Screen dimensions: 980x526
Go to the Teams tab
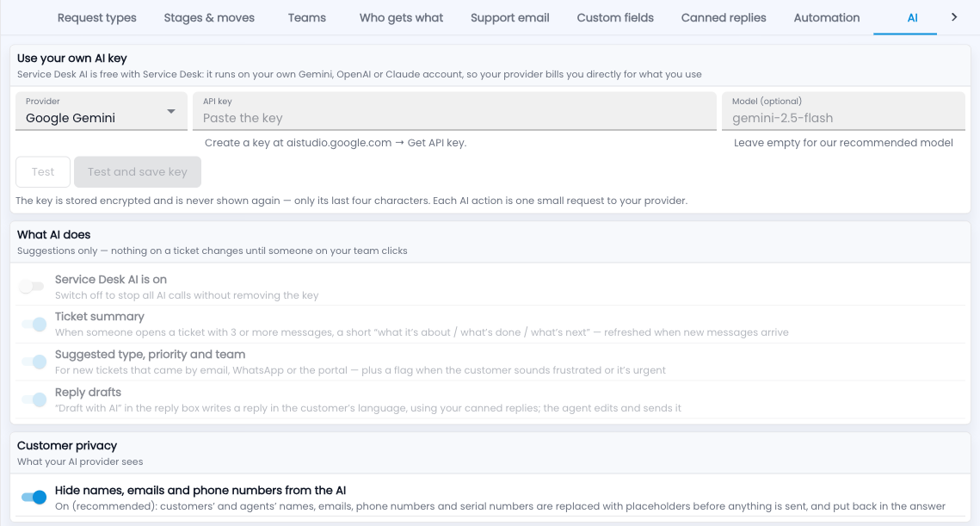coord(307,17)
